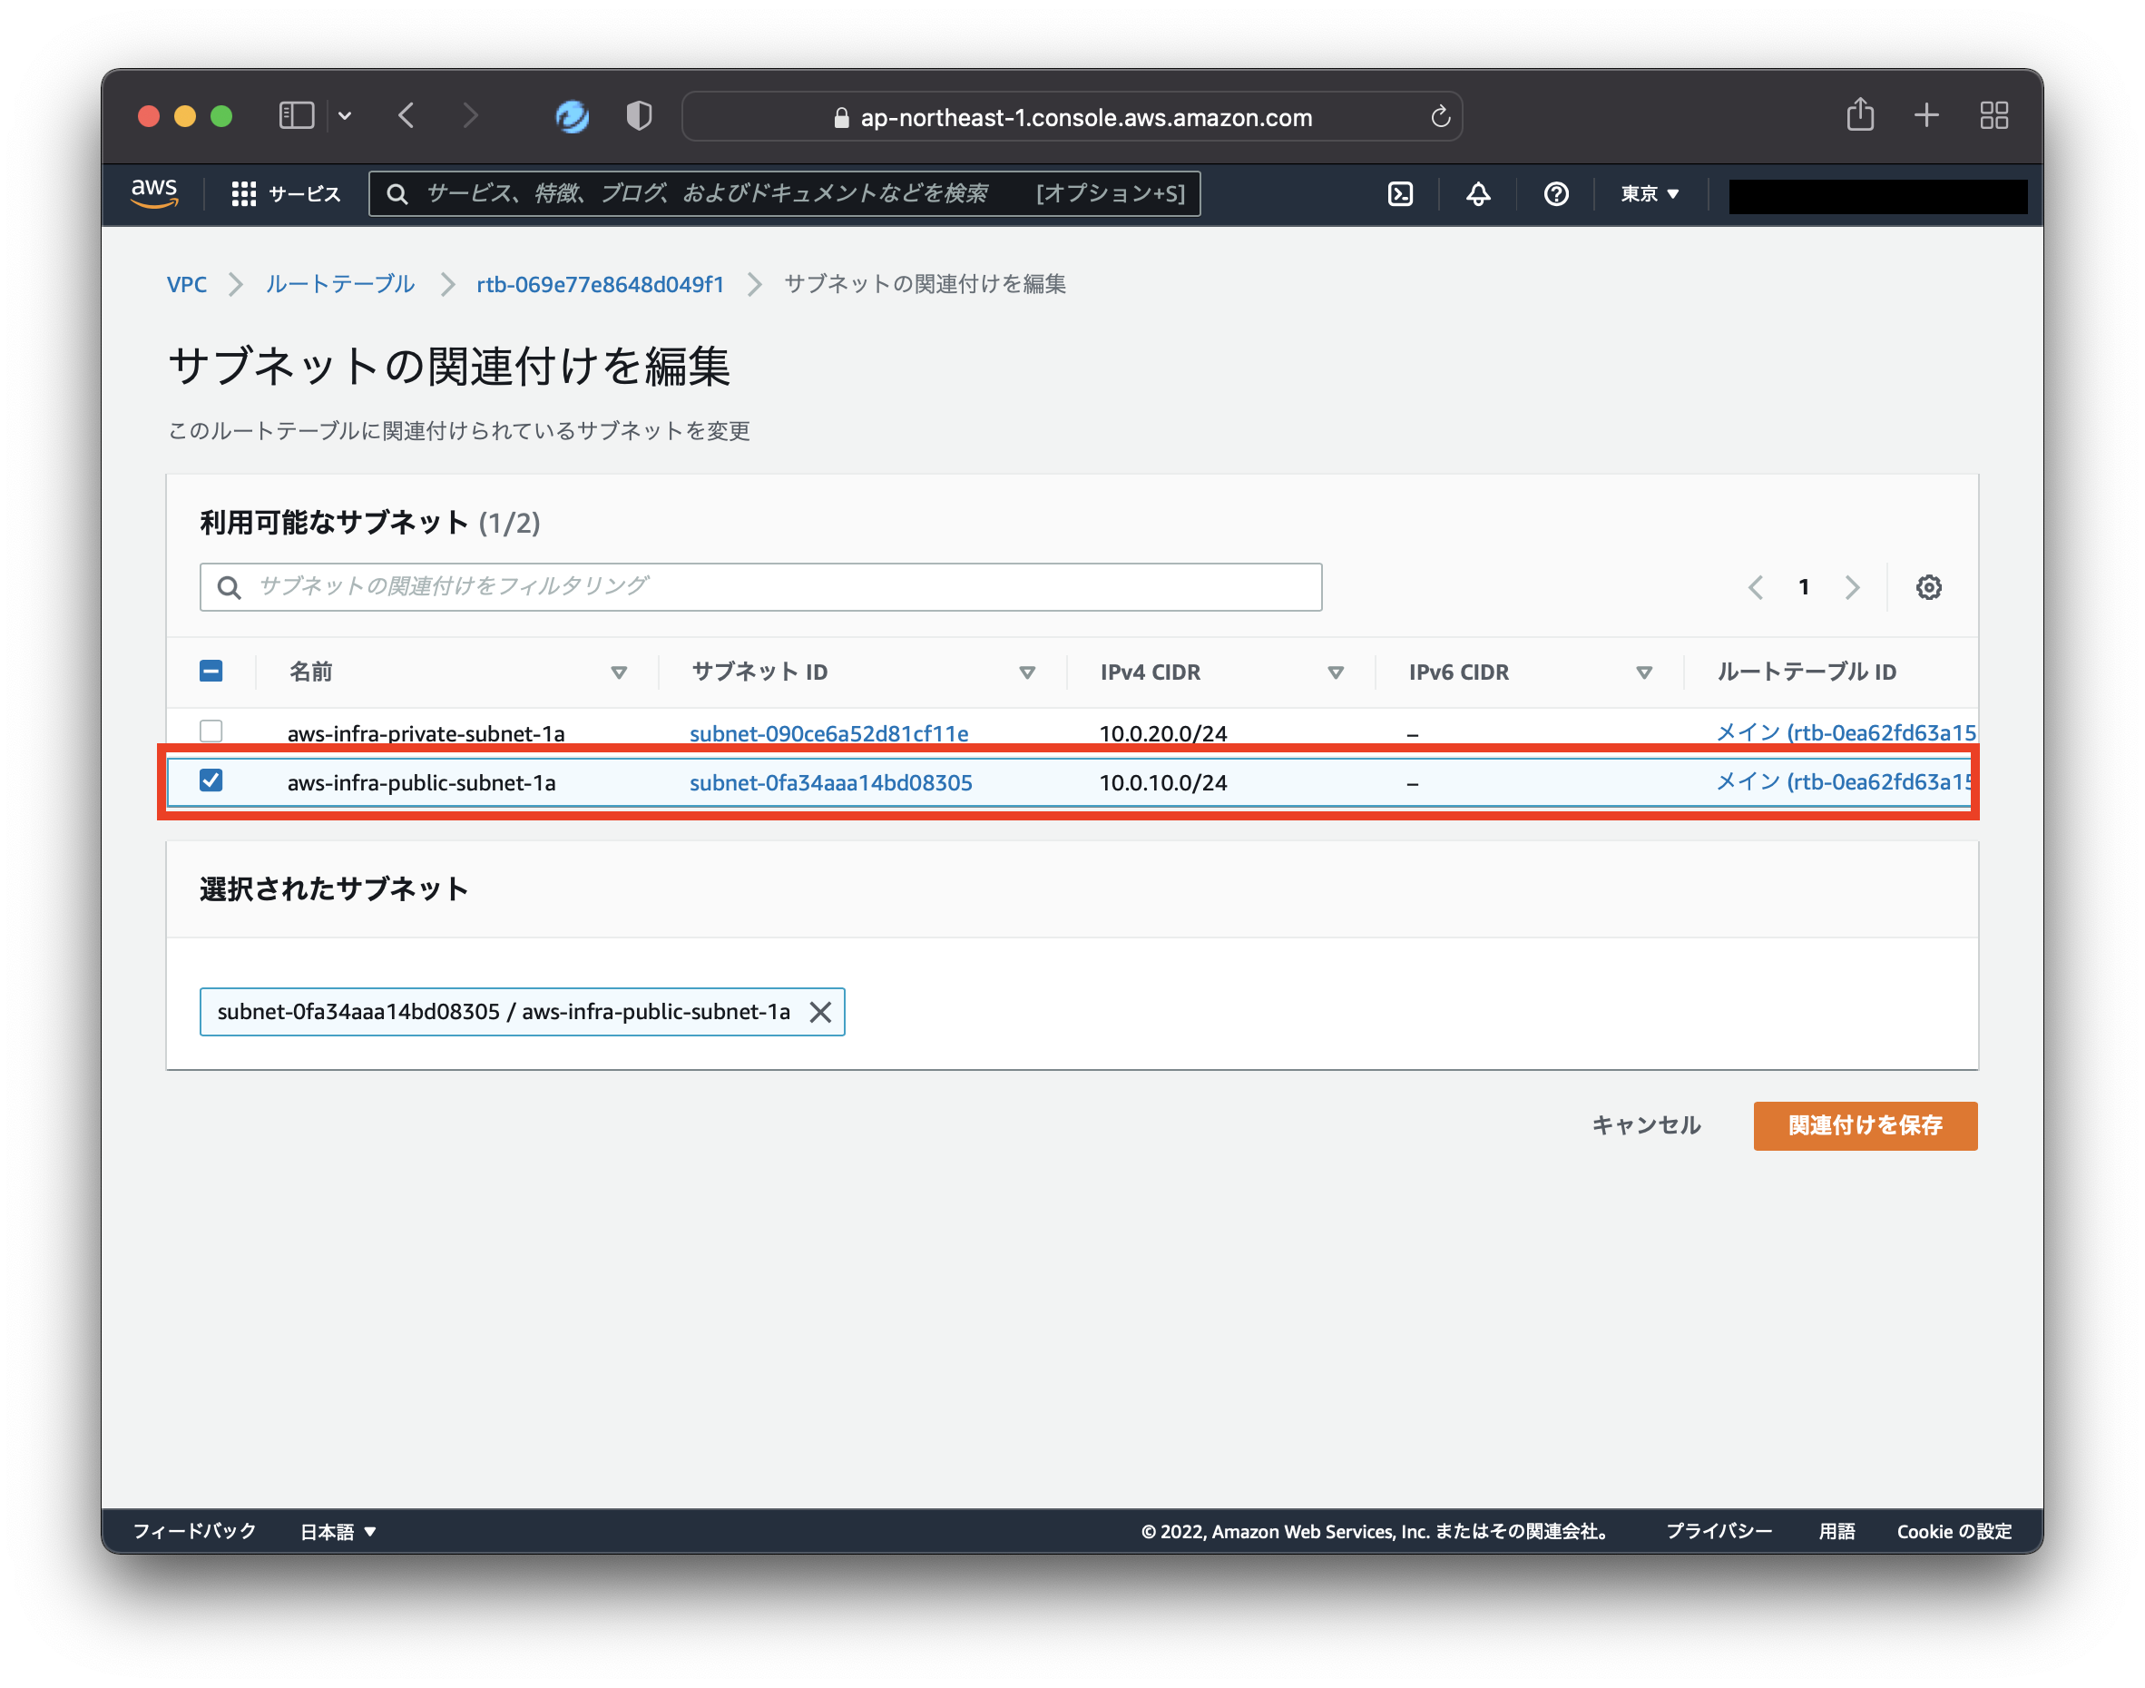
Task: Check aws-infra-private-subnet-1a checkbox
Action: tap(211, 731)
